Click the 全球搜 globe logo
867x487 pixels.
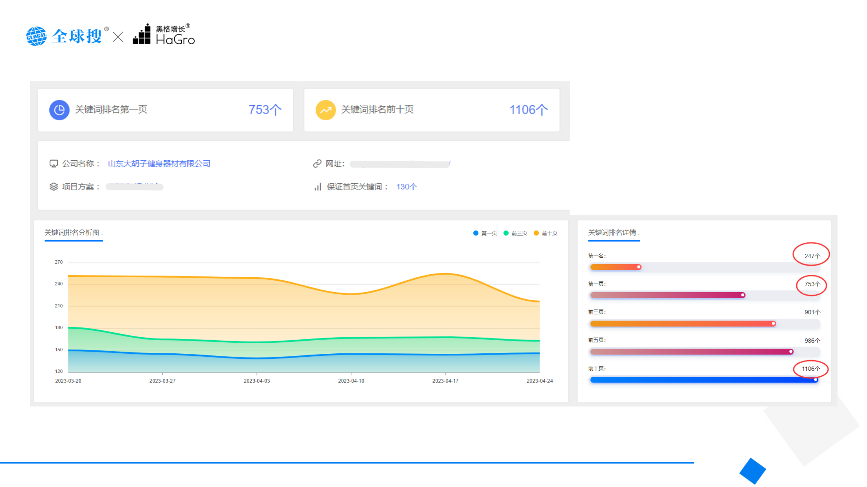coord(36,36)
